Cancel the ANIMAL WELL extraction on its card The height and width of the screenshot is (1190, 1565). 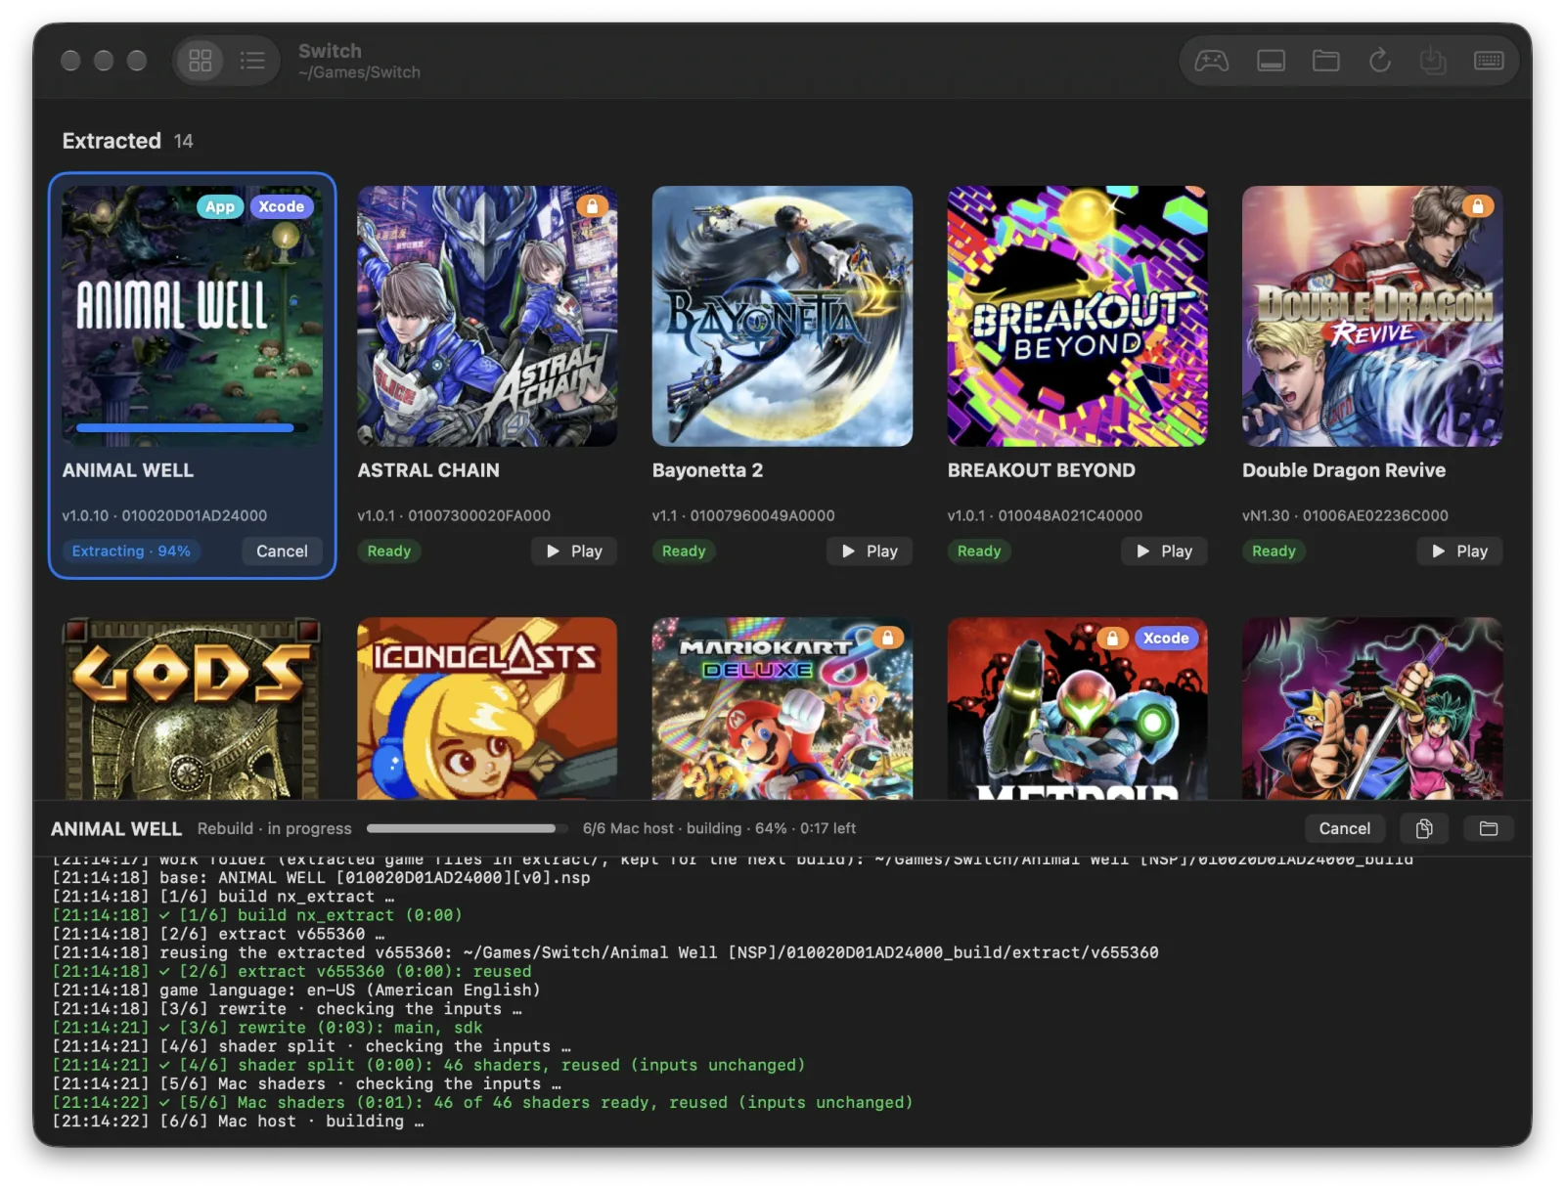click(282, 551)
